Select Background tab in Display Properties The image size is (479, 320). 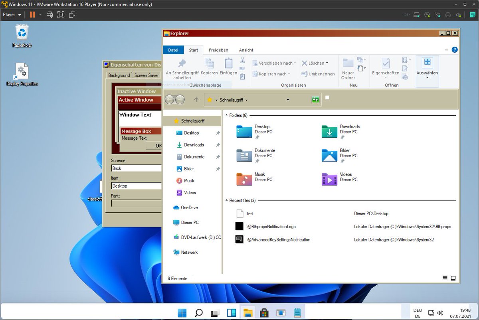click(119, 75)
